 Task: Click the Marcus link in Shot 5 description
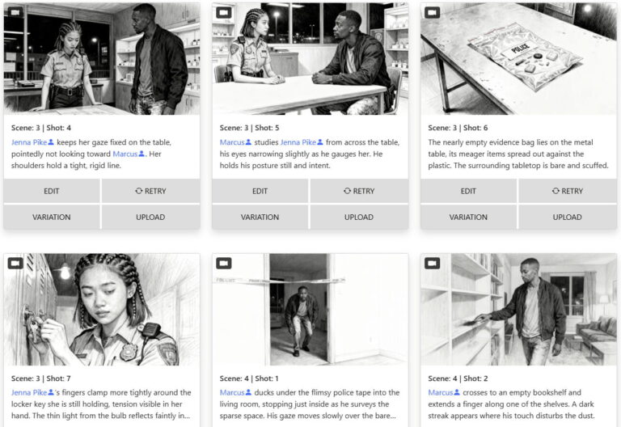tap(234, 142)
